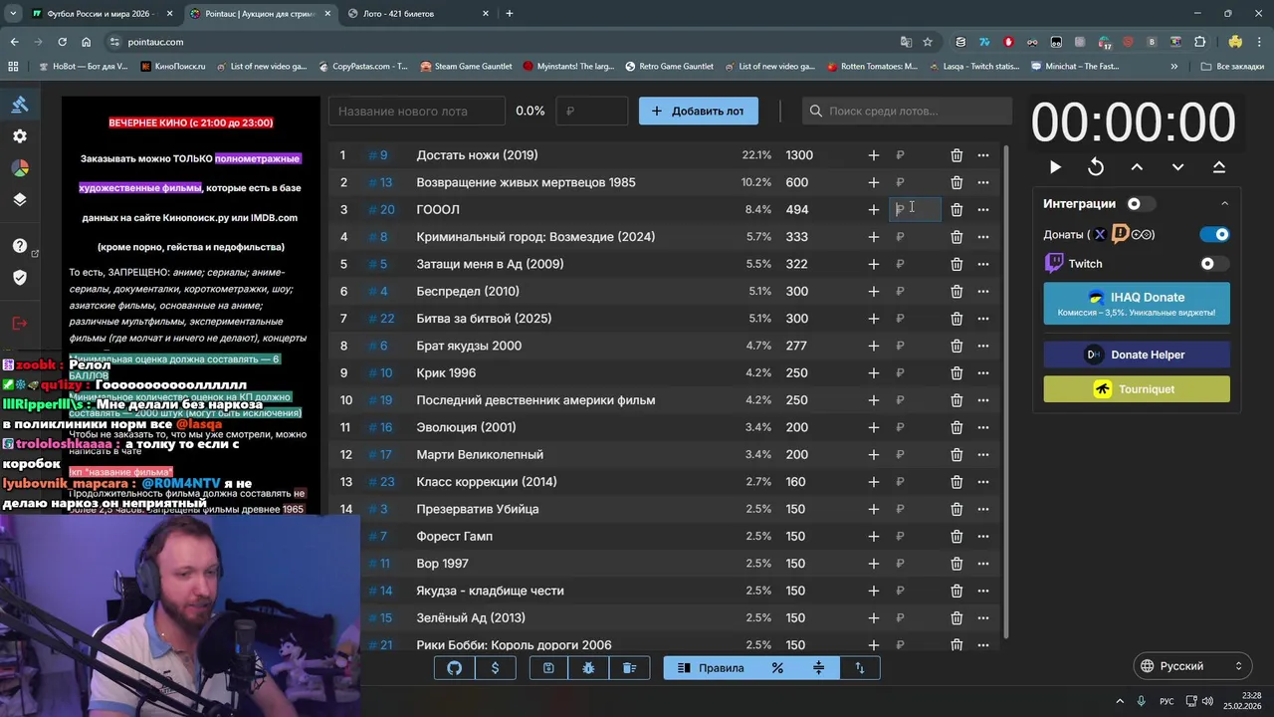Toggle the Правила button in bottom toolbar
This screenshot has height=717, width=1274.
711,668
